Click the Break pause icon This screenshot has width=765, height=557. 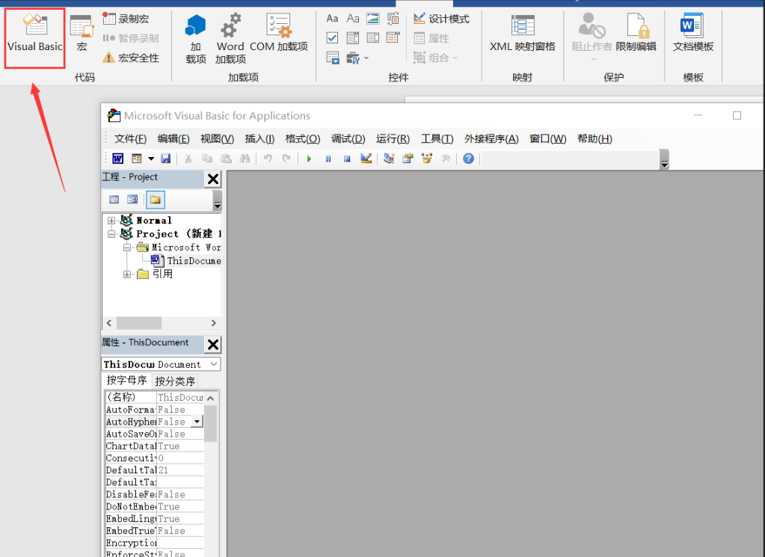tap(328, 159)
